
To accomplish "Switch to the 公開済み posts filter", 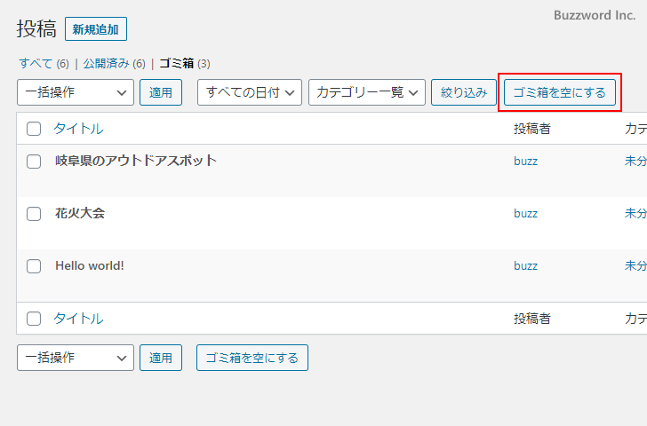I will point(106,64).
